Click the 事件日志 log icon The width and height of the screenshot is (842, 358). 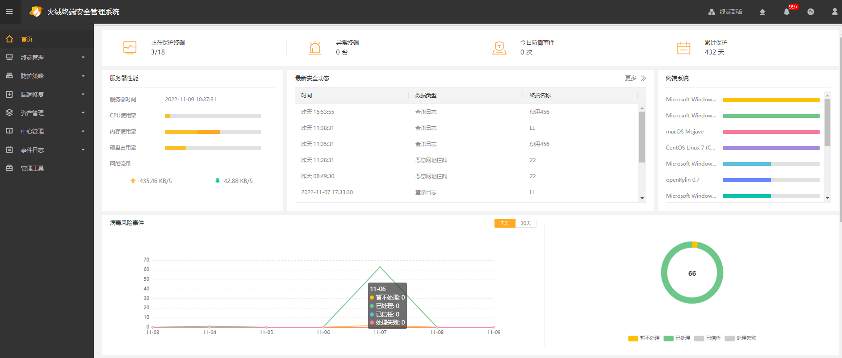9,150
